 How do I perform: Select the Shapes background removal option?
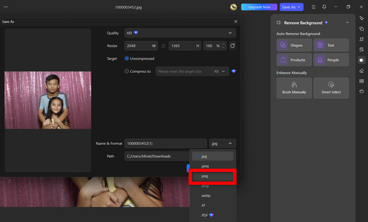tap(294, 45)
